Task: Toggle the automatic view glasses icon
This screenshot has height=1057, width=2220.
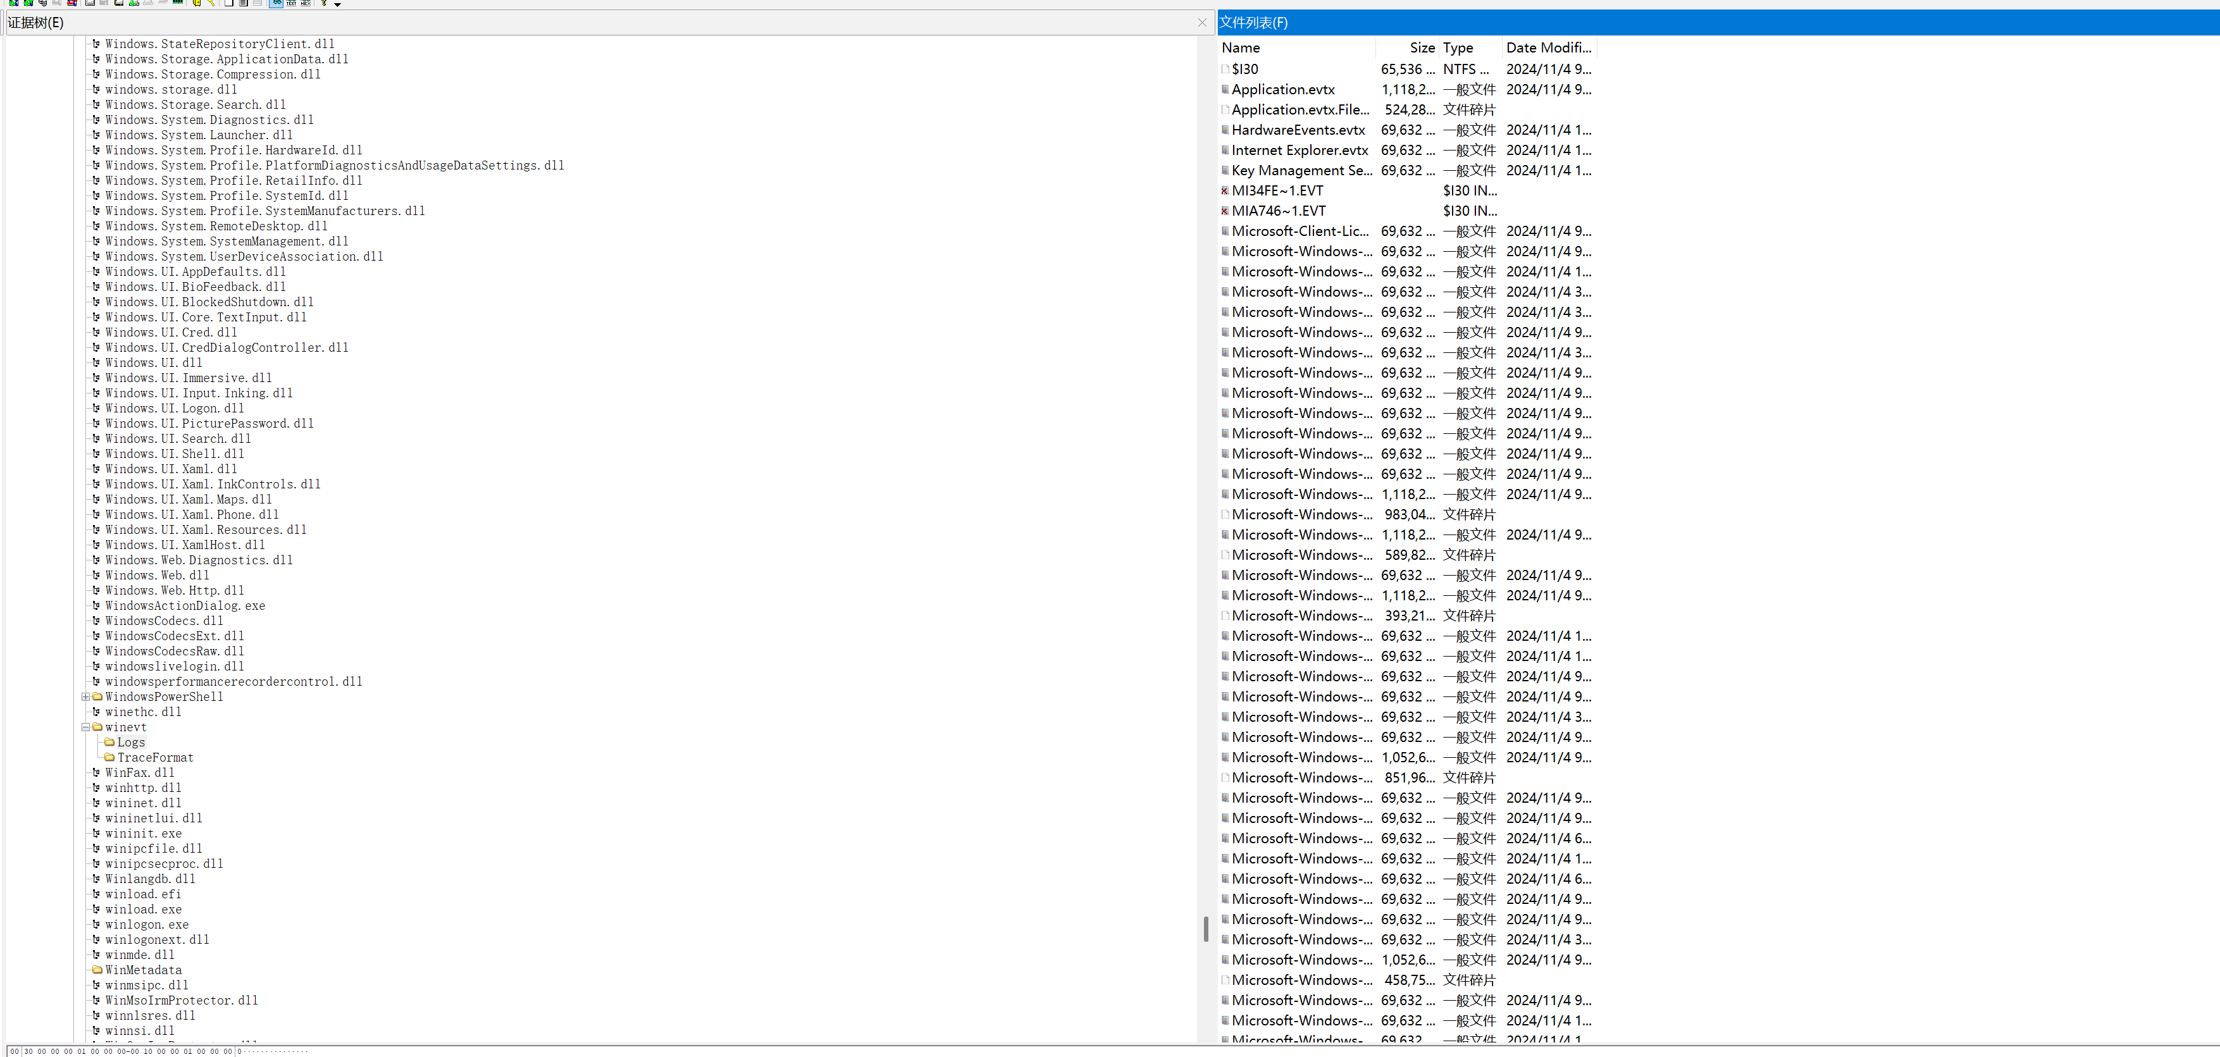Action: [276, 3]
